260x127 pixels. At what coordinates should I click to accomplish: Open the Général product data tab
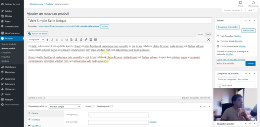45,113
